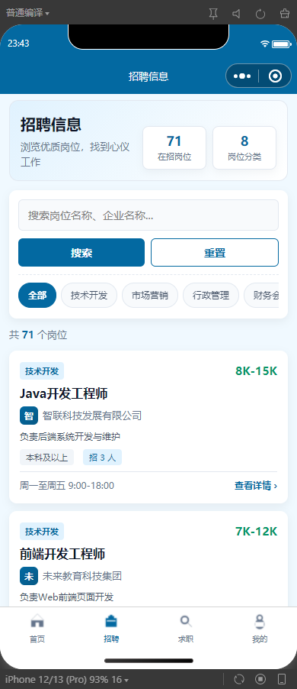This screenshot has width=297, height=689.
Task: Click the 重置 reset button
Action: (215, 253)
